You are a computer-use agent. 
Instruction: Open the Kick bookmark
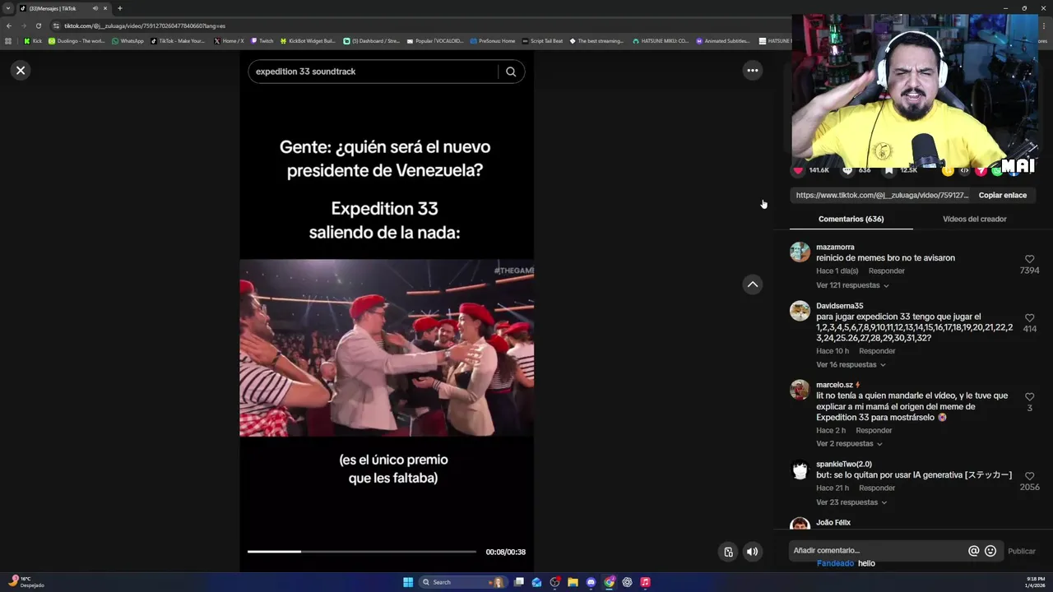point(33,40)
